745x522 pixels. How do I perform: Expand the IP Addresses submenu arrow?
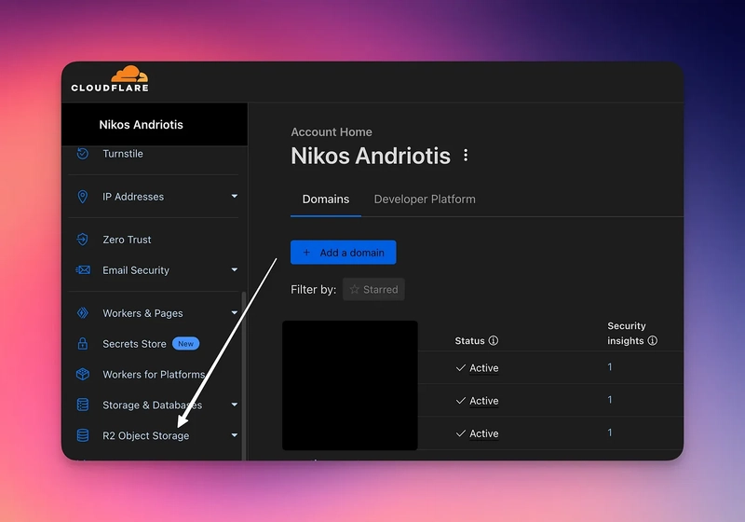pyautogui.click(x=235, y=197)
